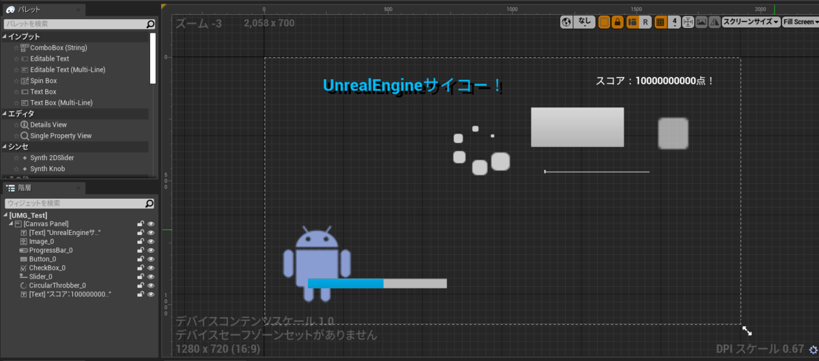Image resolution: width=819 pixels, height=361 pixels.
Task: Select Text Box (Multi-Line) in palette
Action: pos(61,102)
